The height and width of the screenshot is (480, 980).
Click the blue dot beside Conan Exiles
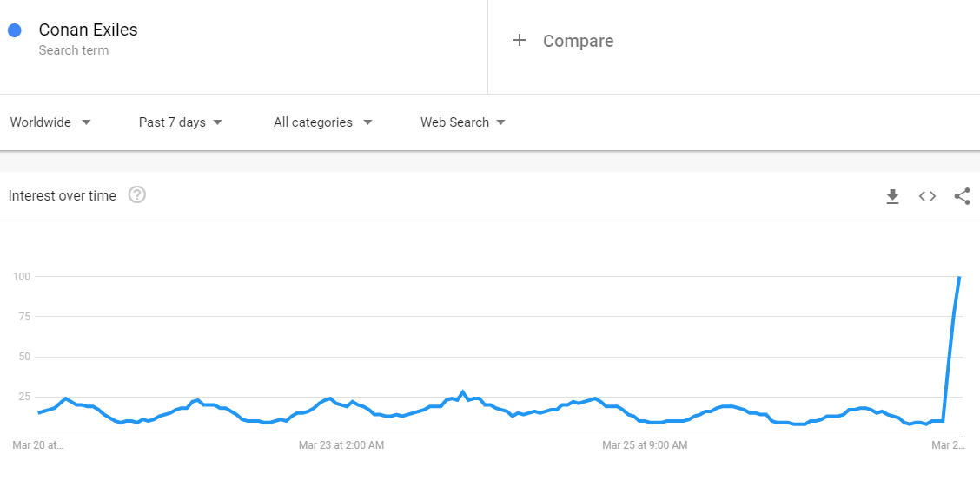click(14, 30)
